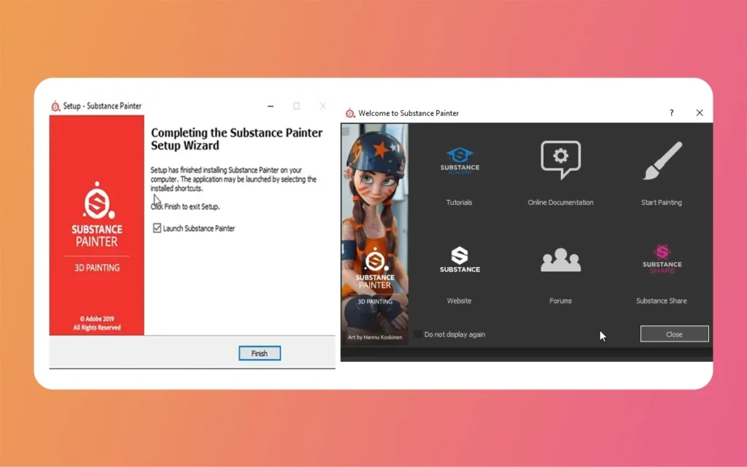This screenshot has height=467, width=747.
Task: Open the Forums people icon
Action: point(560,259)
